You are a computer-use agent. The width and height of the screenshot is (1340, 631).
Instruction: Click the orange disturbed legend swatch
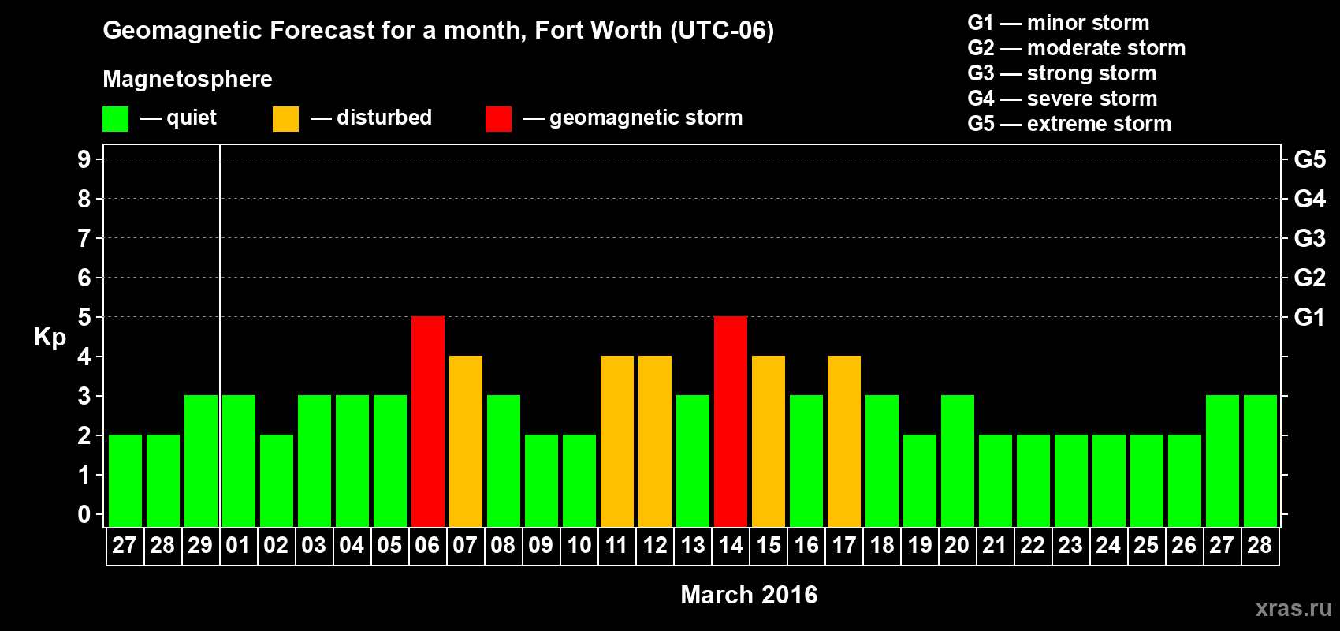click(x=285, y=119)
